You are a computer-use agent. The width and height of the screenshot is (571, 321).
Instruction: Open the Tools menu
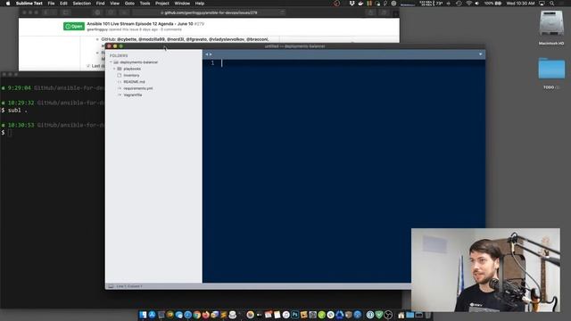(x=145, y=4)
